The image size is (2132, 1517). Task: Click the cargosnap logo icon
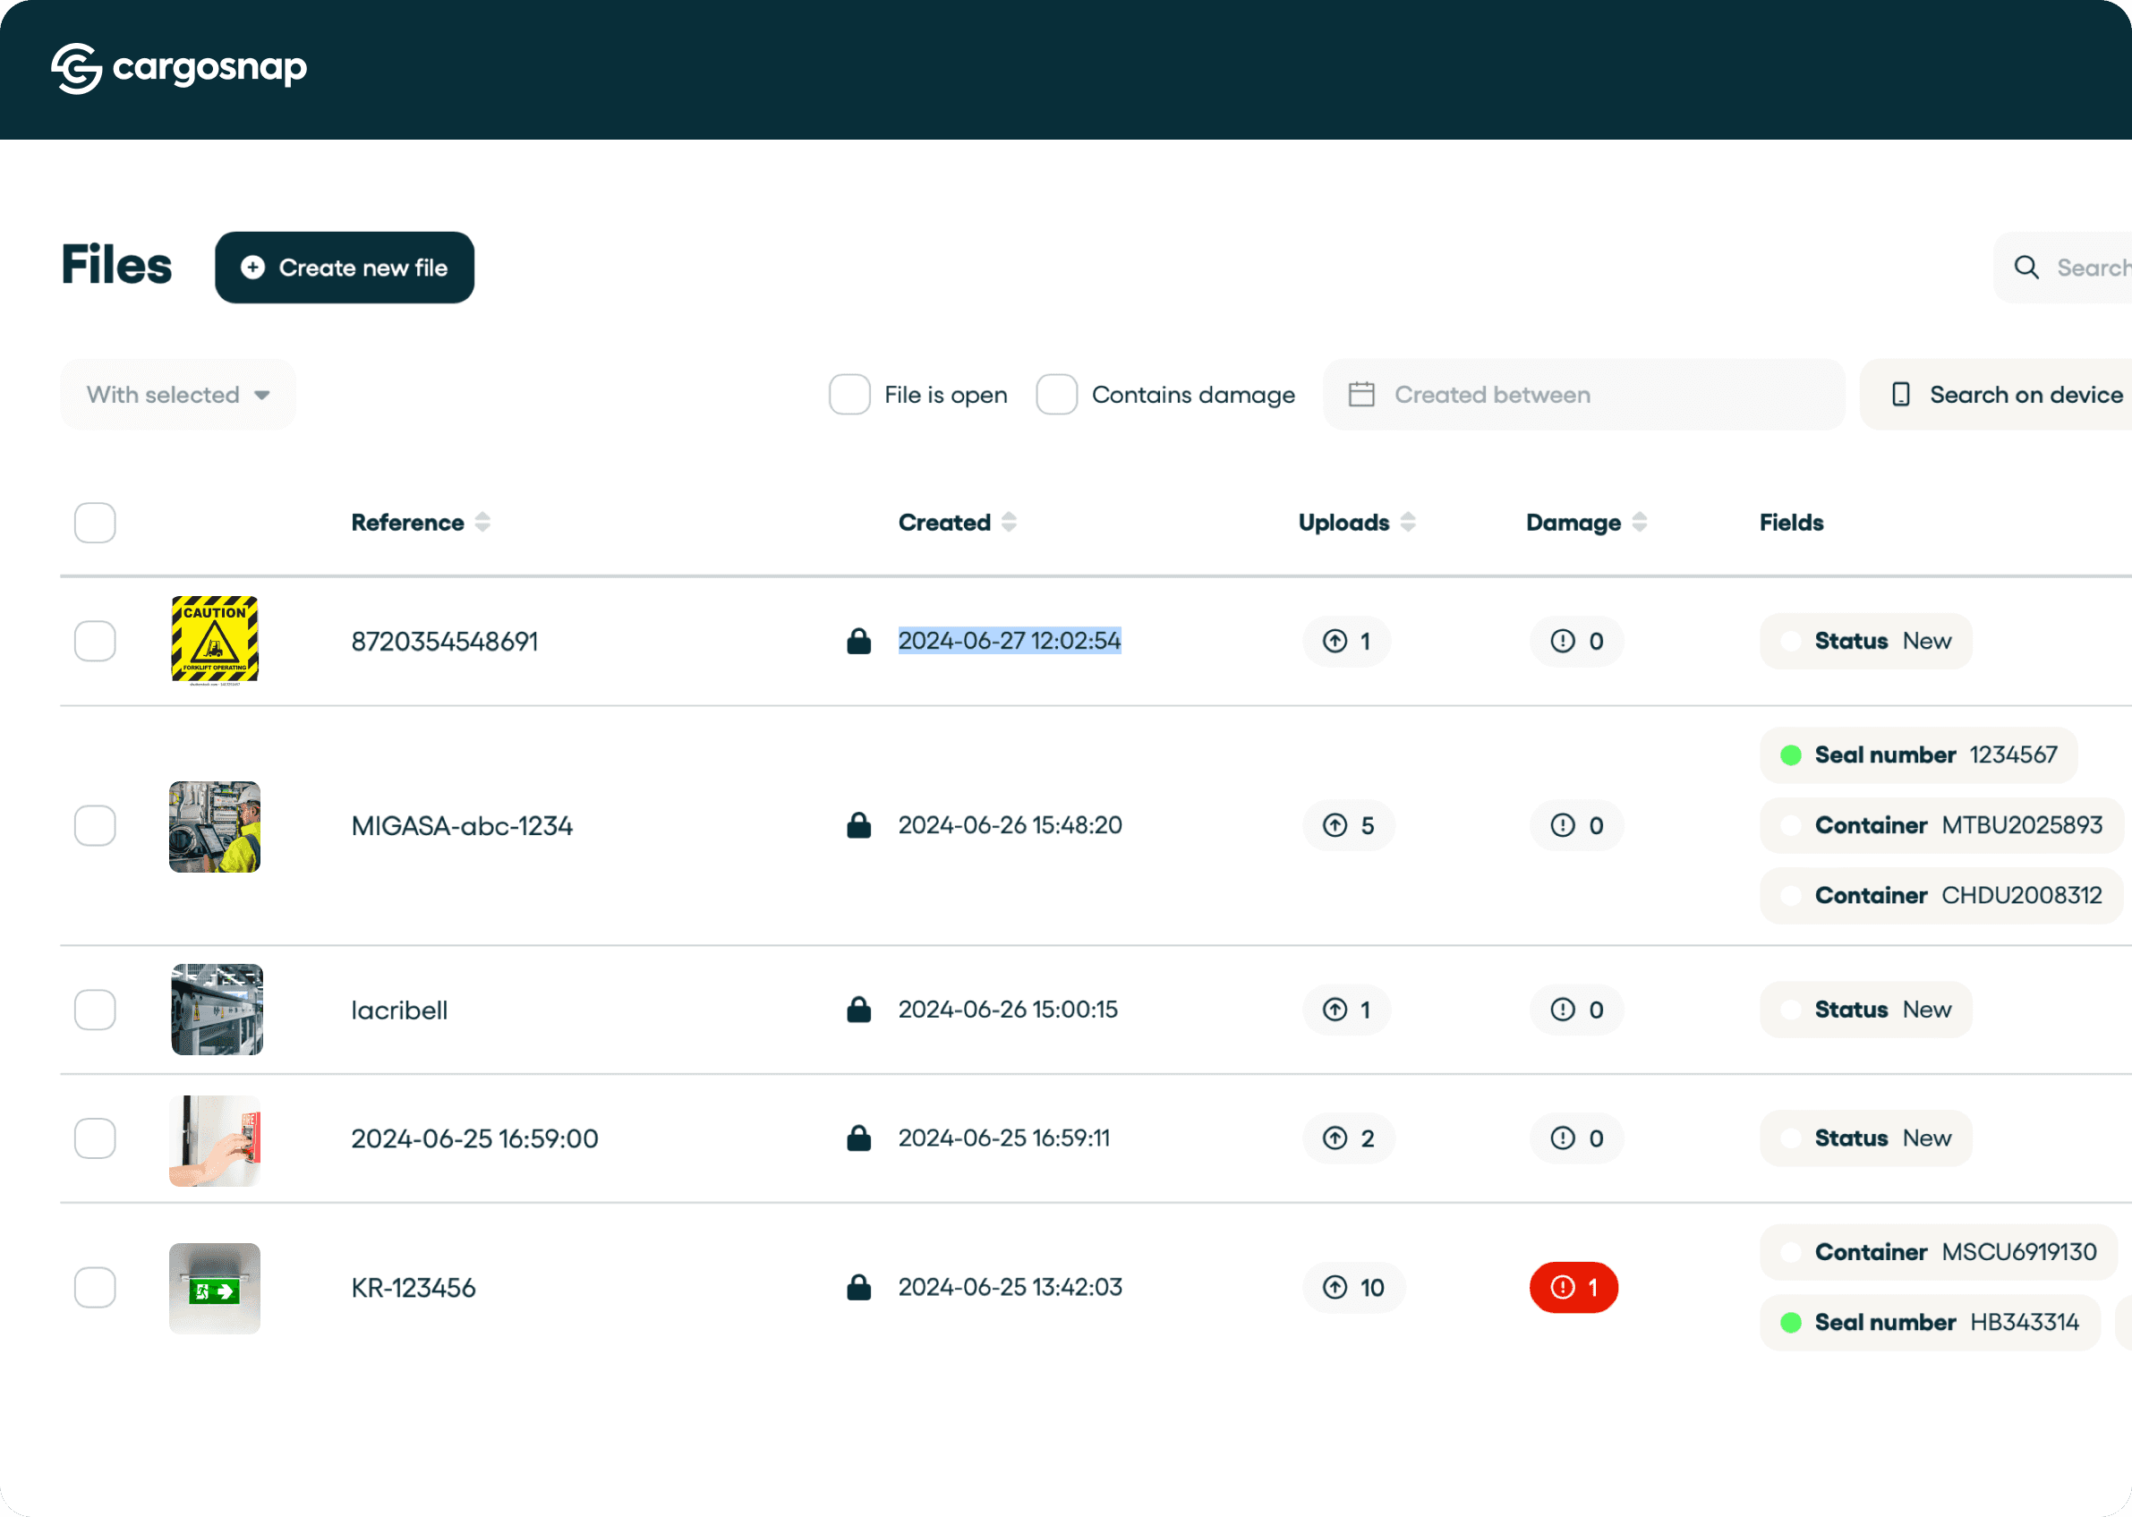pyautogui.click(x=77, y=68)
